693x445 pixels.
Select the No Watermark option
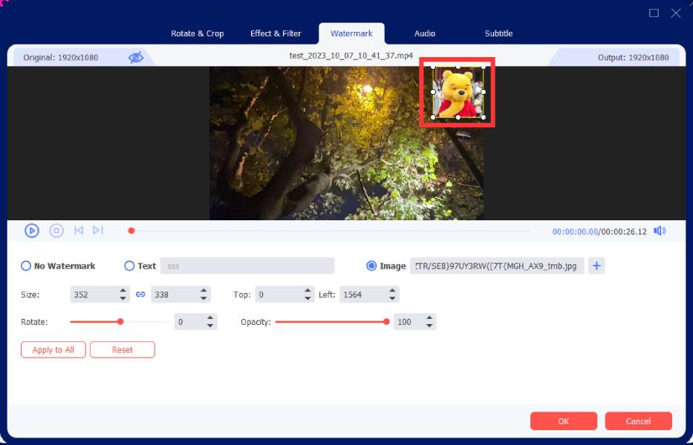coord(27,266)
